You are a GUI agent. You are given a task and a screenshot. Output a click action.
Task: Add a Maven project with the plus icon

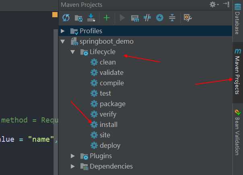pyautogui.click(x=107, y=18)
